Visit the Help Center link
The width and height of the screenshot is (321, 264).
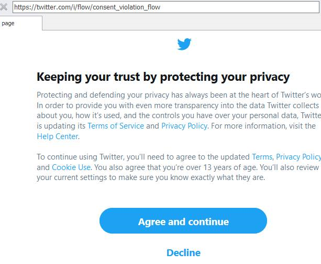pos(58,136)
